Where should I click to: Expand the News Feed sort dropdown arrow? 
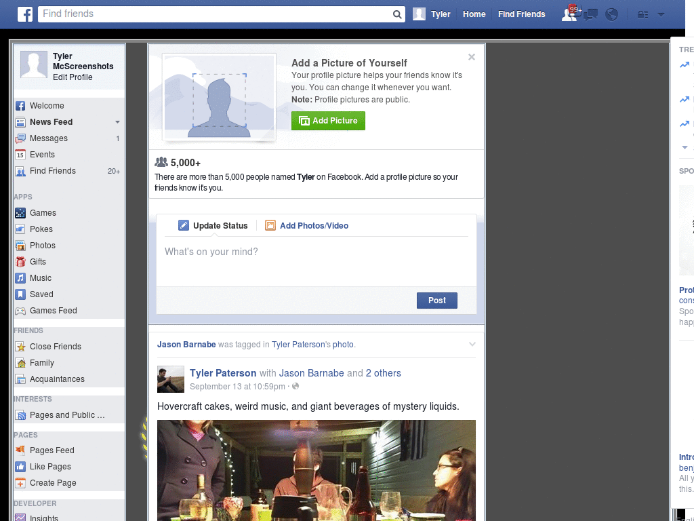(117, 122)
